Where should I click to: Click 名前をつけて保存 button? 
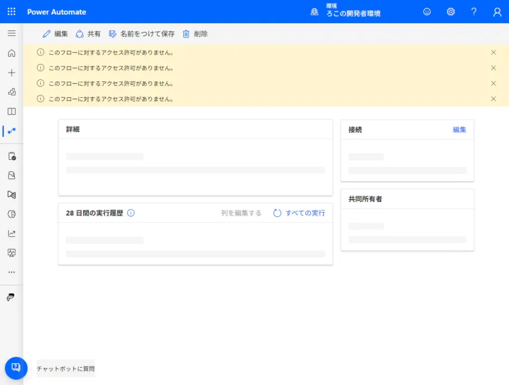pyautogui.click(x=142, y=34)
